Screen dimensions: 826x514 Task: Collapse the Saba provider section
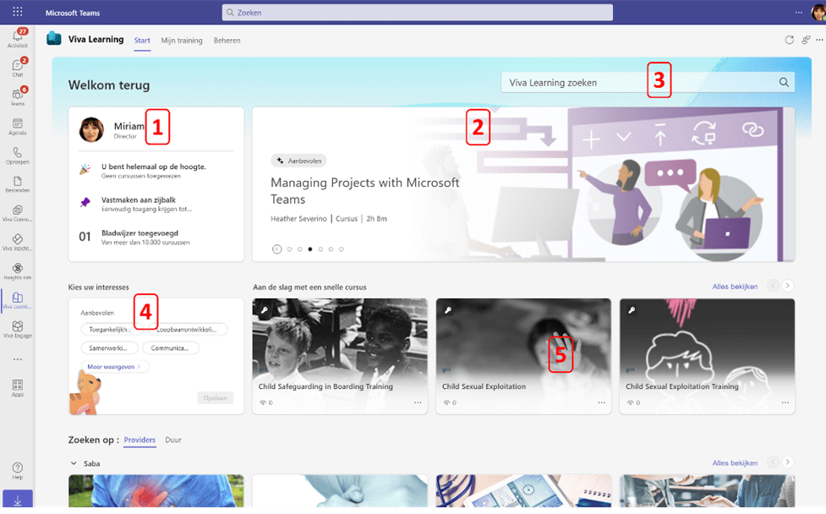tap(74, 463)
